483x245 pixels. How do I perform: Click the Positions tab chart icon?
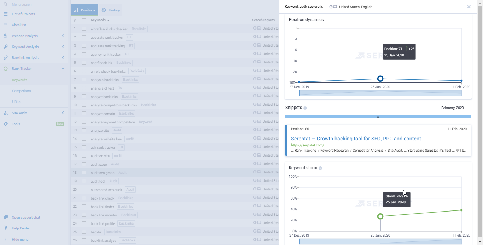[76, 10]
